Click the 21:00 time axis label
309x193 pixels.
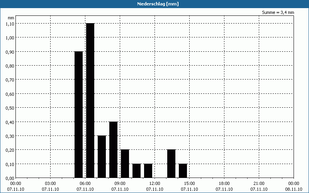259,184
